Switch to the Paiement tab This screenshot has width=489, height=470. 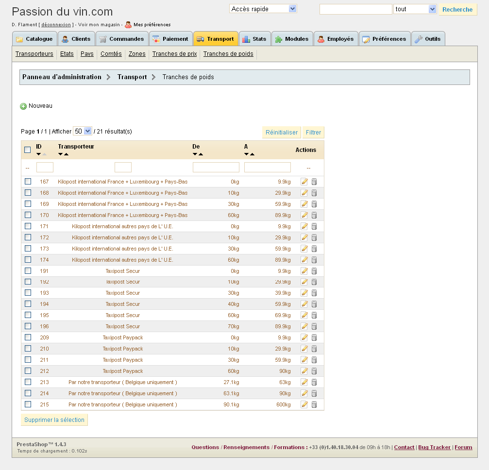(x=170, y=39)
